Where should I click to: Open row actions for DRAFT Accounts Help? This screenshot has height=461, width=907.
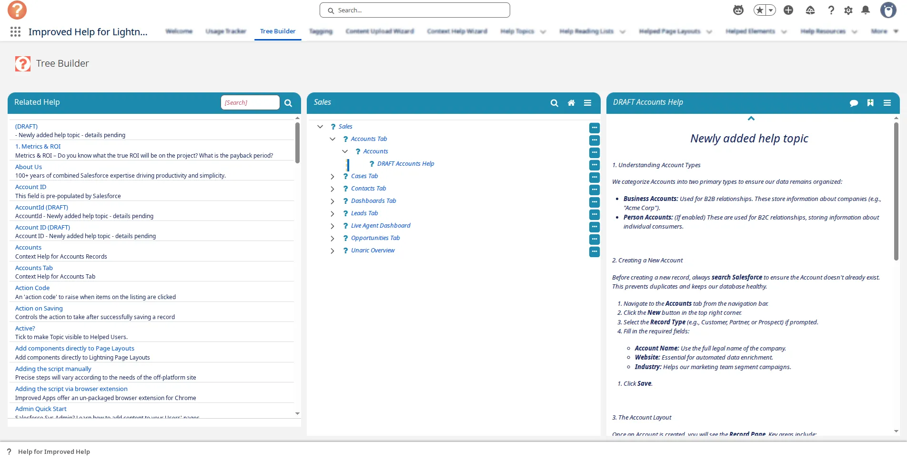click(595, 165)
